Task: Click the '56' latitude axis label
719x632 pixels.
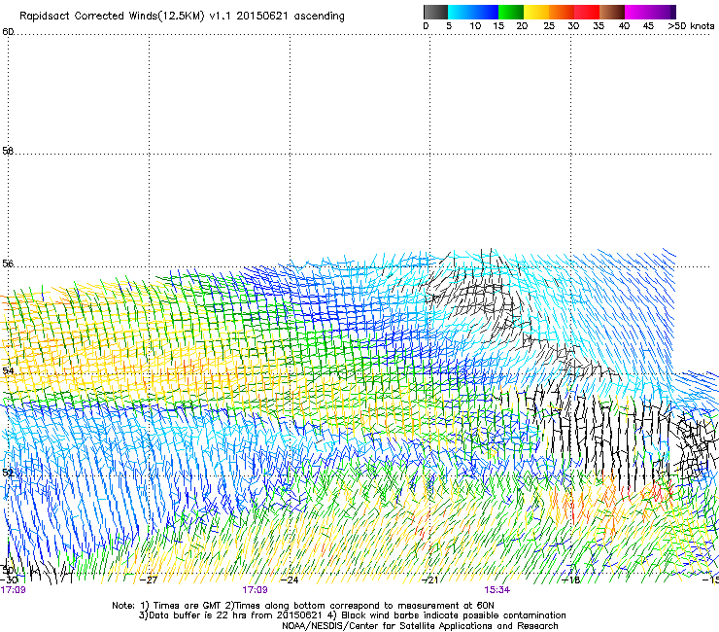Action: pos(8,263)
